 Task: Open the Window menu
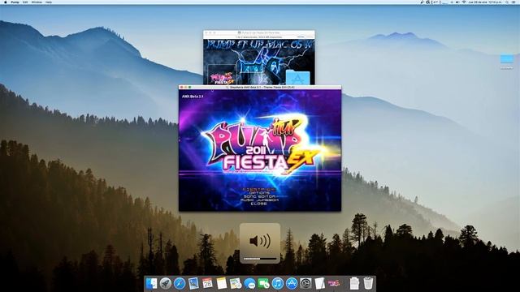click(x=37, y=2)
